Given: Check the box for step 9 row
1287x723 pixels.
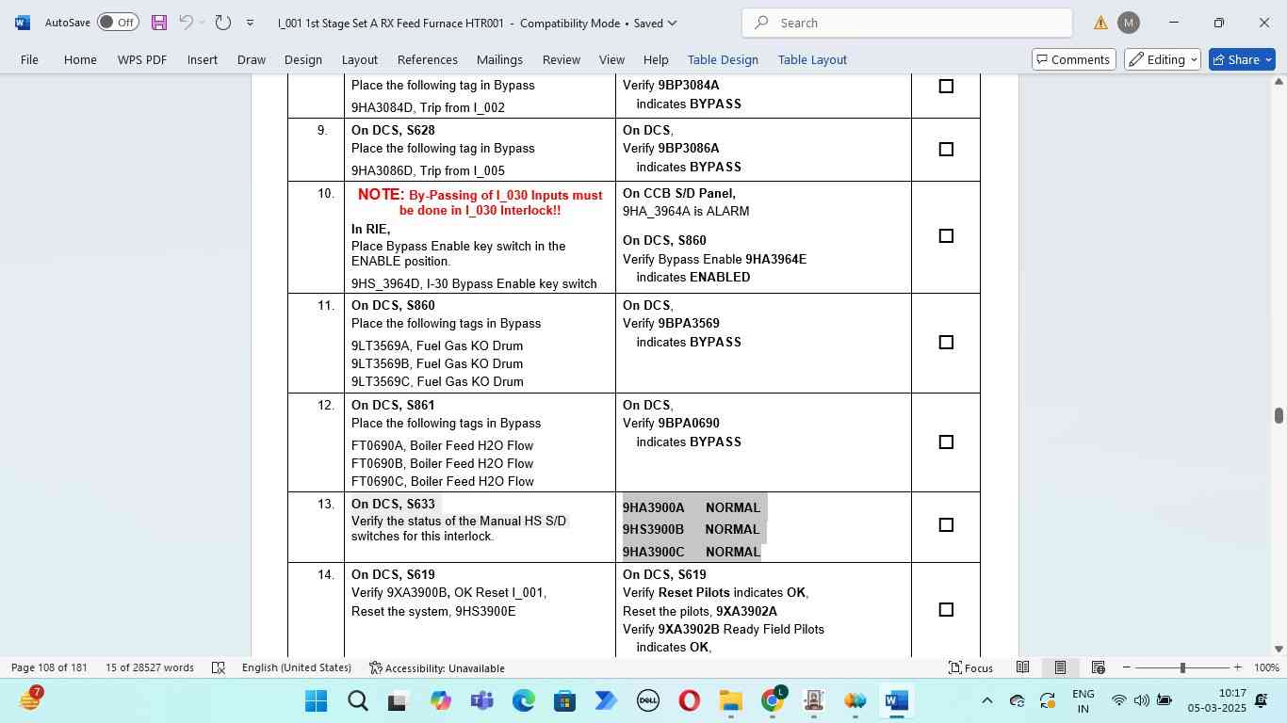Looking at the screenshot, I should point(946,149).
